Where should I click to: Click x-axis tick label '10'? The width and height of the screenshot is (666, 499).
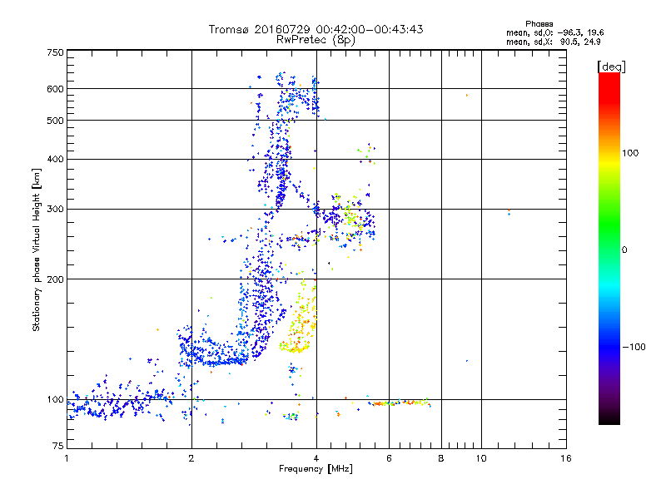click(x=481, y=458)
